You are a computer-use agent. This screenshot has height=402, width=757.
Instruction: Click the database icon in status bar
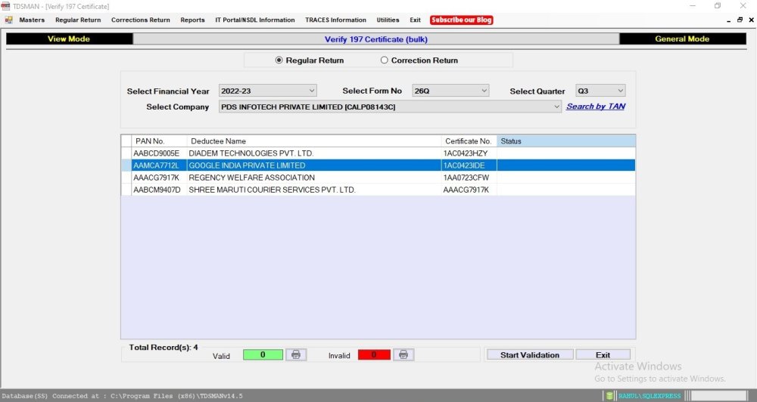(x=609, y=396)
